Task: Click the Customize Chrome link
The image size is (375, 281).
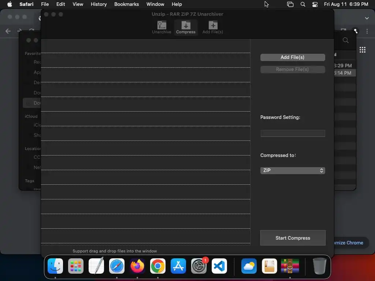Action: pos(348,243)
